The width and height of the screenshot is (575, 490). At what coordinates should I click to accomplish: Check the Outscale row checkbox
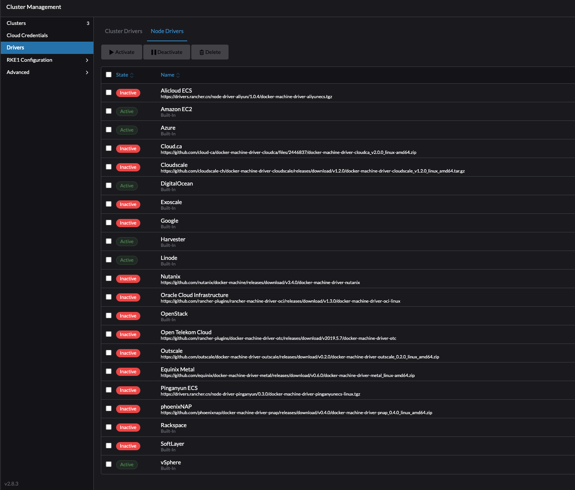tap(109, 352)
